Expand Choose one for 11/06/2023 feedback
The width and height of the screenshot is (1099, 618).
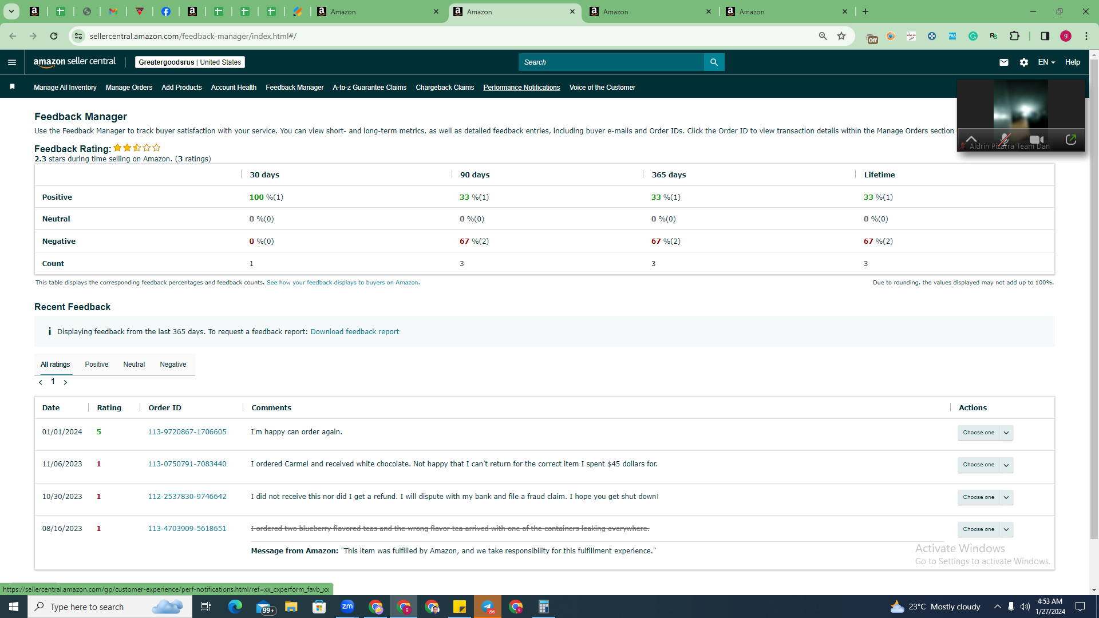click(985, 465)
